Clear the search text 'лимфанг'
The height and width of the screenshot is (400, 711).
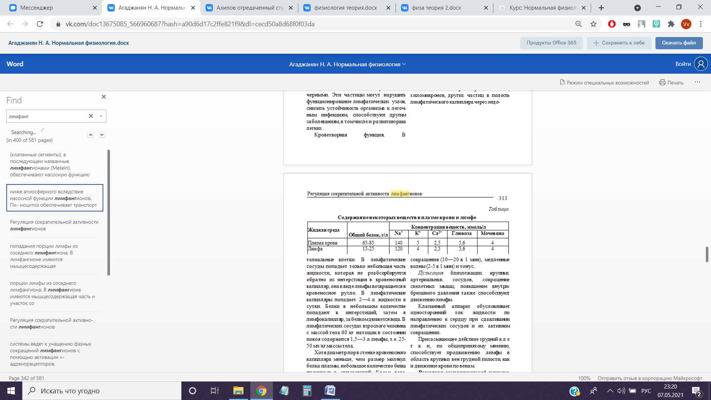click(91, 116)
